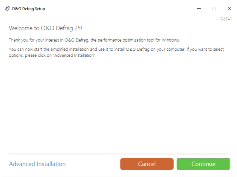Click the "Welcome to O&O Defrag 25!" heading
The height and width of the screenshot is (177, 237).
click(x=45, y=28)
